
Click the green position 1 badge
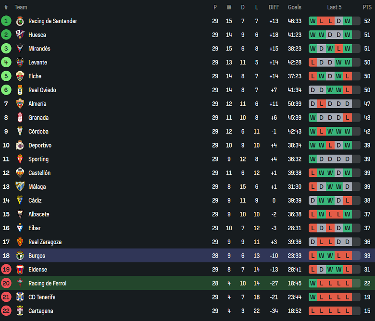coord(6,21)
